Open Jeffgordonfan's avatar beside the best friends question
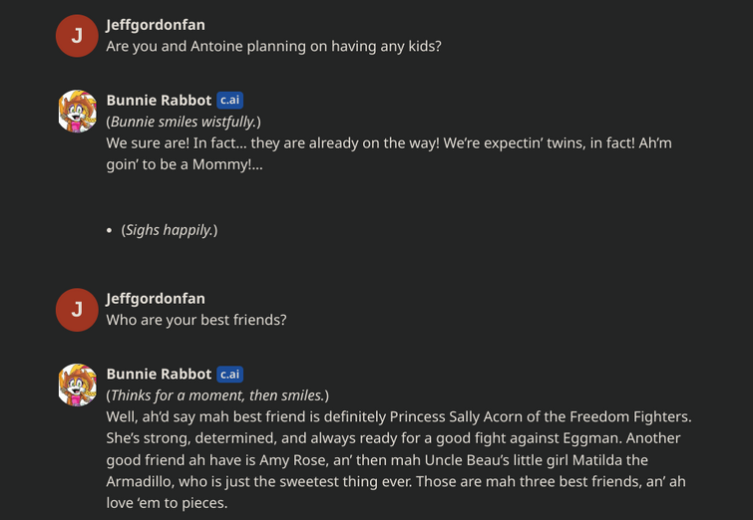The image size is (753, 520). [77, 310]
